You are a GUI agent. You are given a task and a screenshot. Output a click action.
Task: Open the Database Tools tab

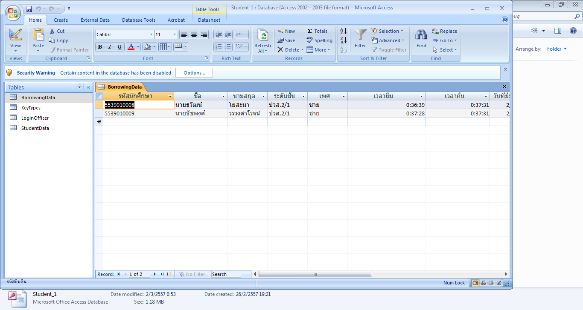coord(139,20)
